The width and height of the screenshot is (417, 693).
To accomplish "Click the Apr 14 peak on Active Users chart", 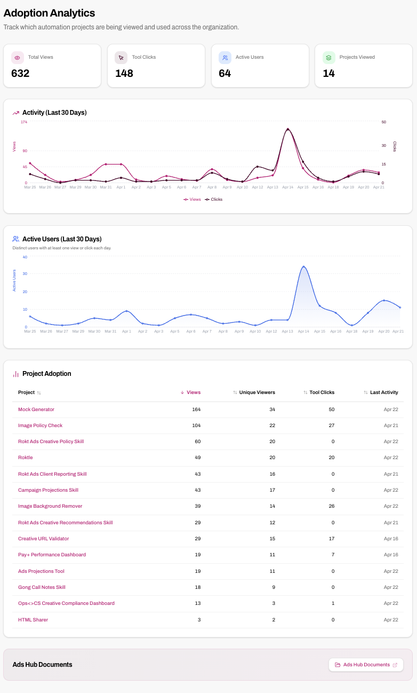I will coord(303,266).
